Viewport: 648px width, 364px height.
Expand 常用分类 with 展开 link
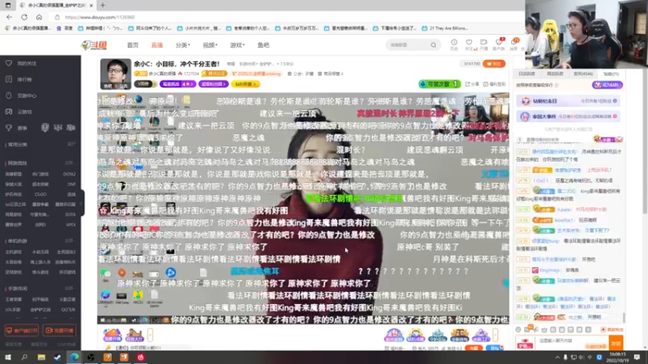click(71, 145)
